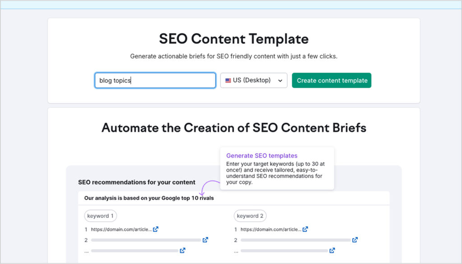Click external link icon in keyword 2 row 2
The height and width of the screenshot is (264, 462).
click(x=355, y=240)
